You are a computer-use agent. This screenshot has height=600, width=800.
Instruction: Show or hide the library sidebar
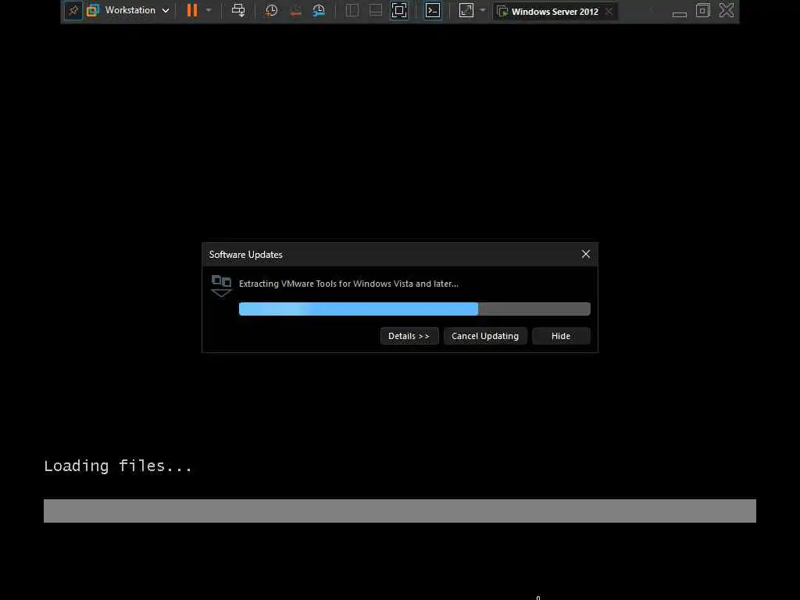point(352,10)
